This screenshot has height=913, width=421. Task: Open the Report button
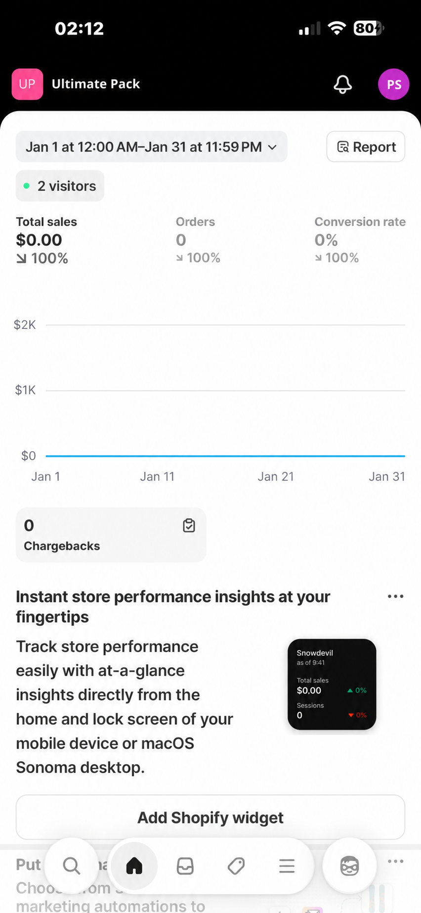point(366,147)
